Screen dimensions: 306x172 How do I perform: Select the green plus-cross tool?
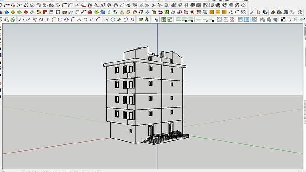tap(96, 13)
